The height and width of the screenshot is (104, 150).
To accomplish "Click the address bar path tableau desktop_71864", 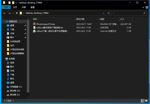I will 37,13.
